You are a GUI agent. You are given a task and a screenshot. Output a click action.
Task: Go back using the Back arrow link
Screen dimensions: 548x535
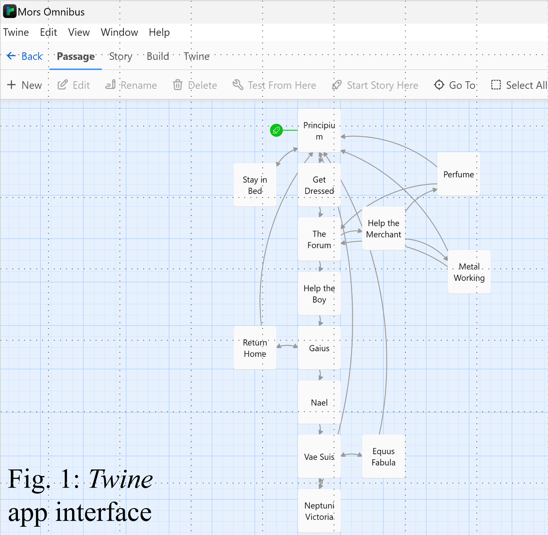(x=25, y=56)
